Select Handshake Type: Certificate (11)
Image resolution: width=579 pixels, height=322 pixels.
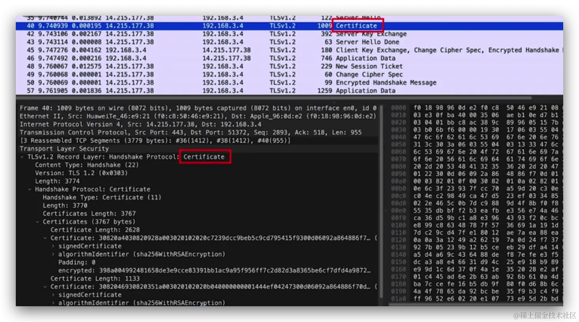[102, 197]
